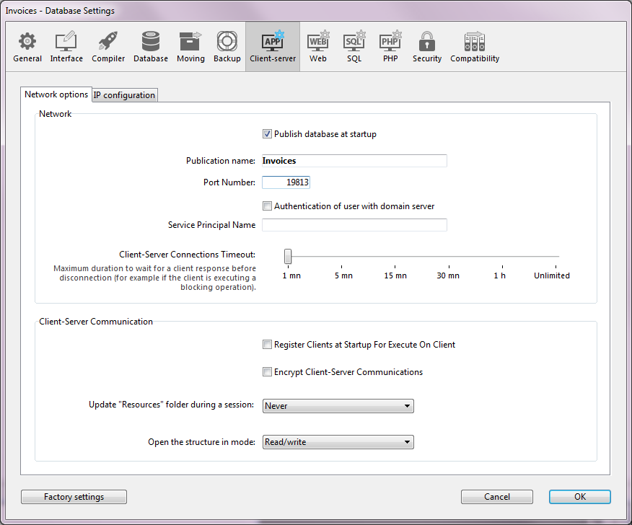
Task: Open the PHP settings page
Action: point(390,48)
